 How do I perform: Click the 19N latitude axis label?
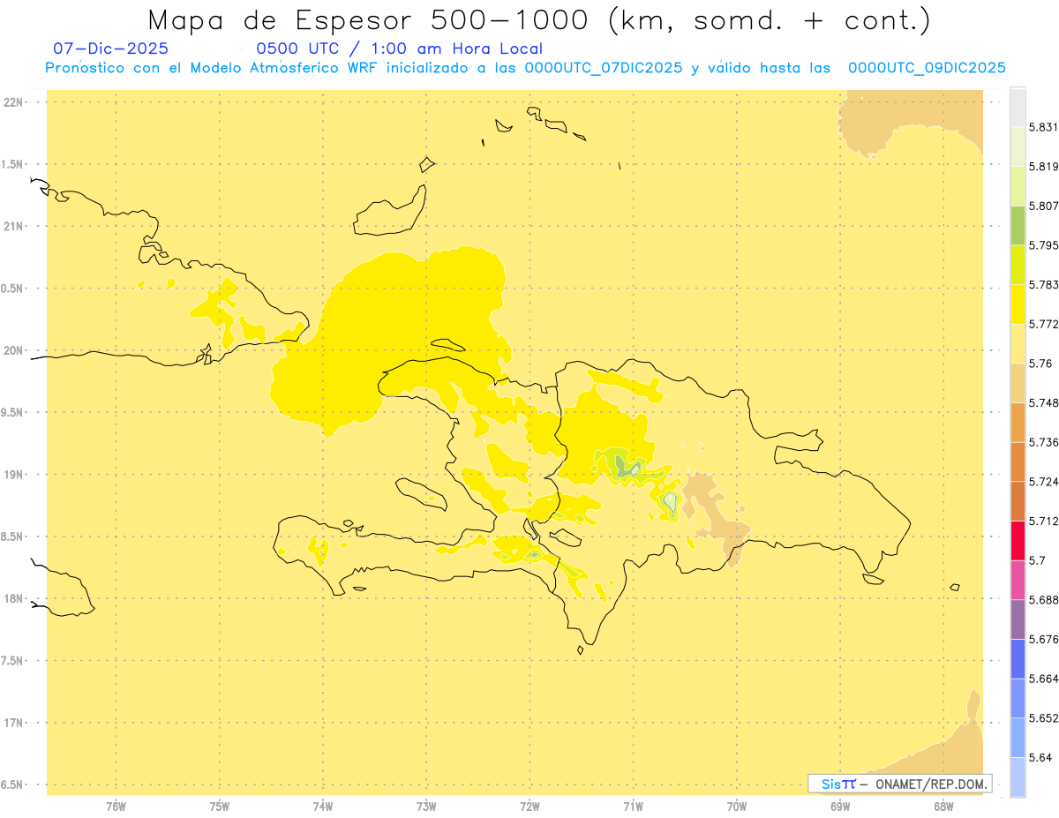pos(15,475)
